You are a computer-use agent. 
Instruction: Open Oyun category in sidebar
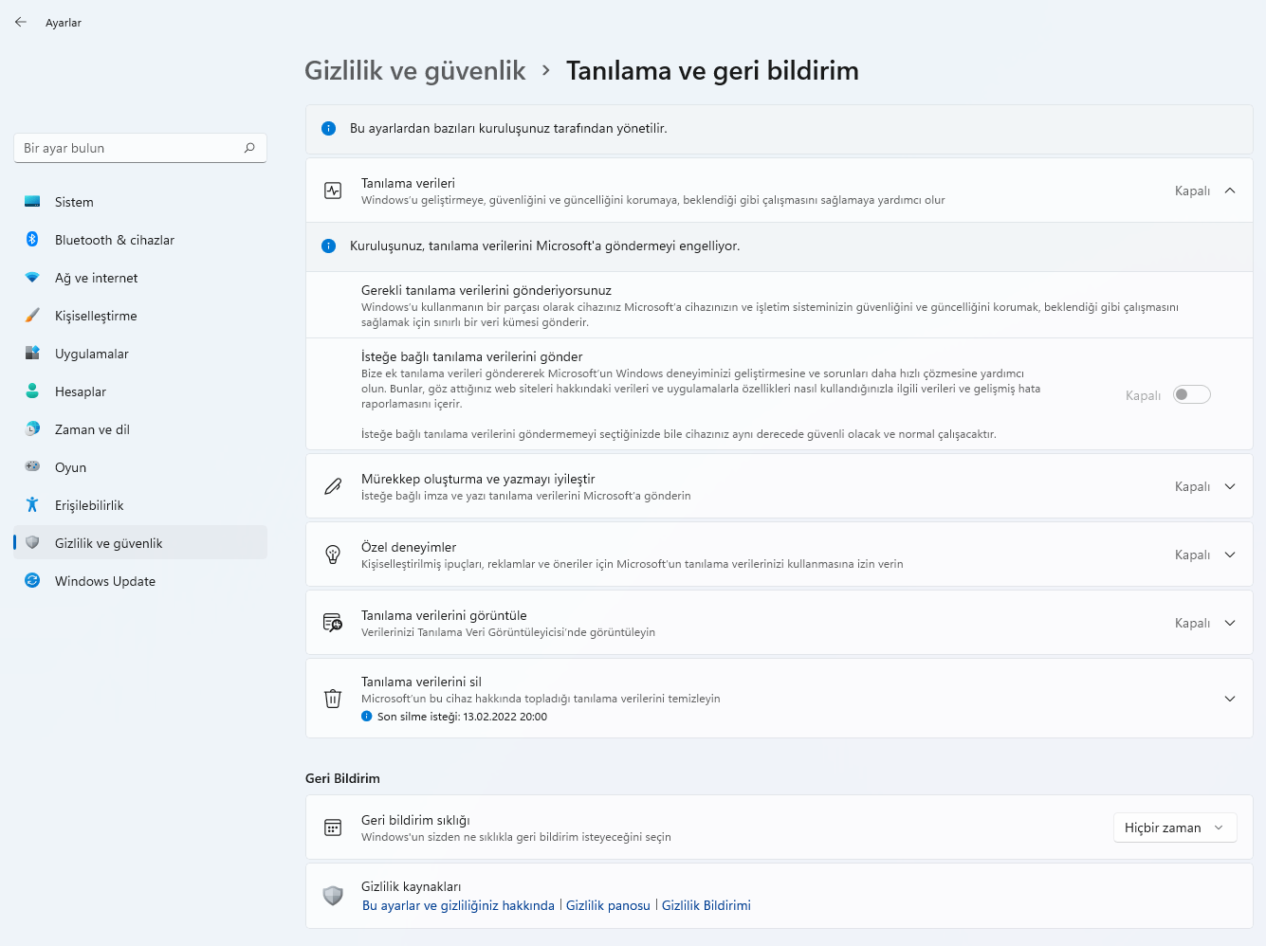[140, 467]
